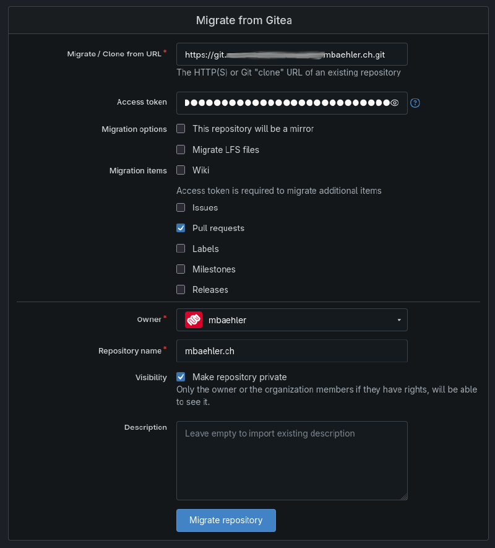
Task: Disable the Make repository private setting
Action: click(180, 376)
